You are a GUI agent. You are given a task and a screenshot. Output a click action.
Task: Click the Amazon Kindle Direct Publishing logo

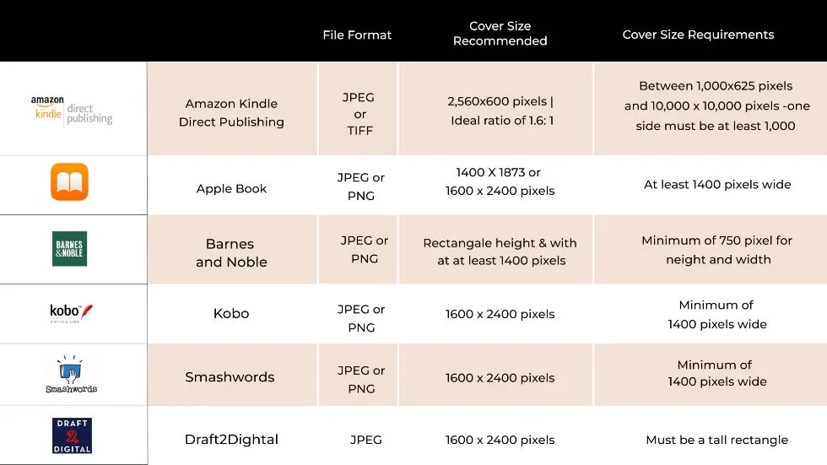[72, 111]
